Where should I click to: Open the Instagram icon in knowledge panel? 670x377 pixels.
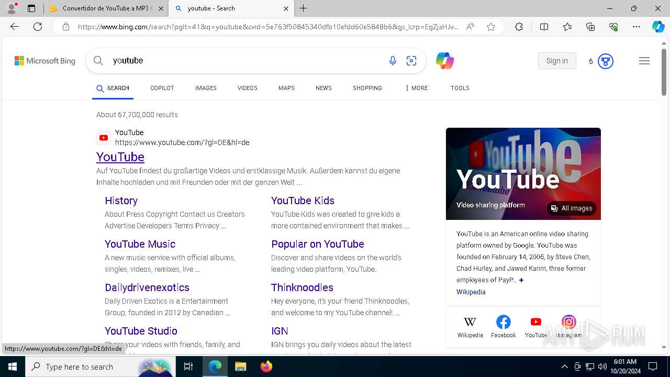569,322
